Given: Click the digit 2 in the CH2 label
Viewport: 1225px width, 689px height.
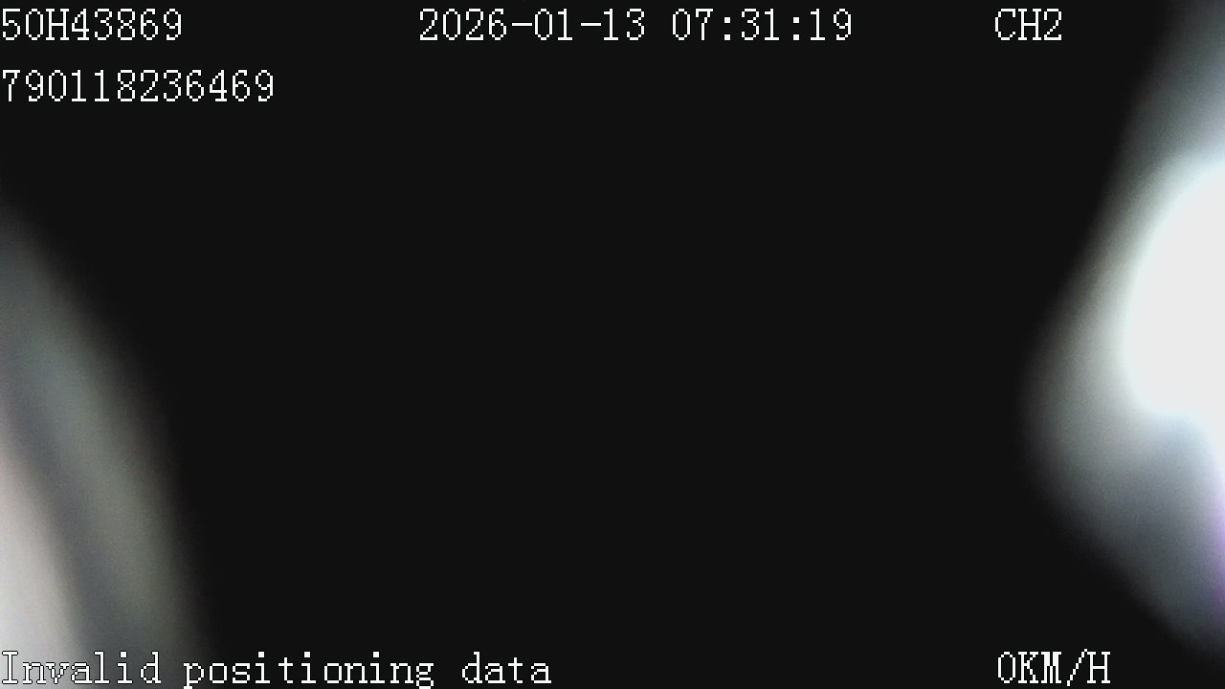Looking at the screenshot, I should (1052, 25).
